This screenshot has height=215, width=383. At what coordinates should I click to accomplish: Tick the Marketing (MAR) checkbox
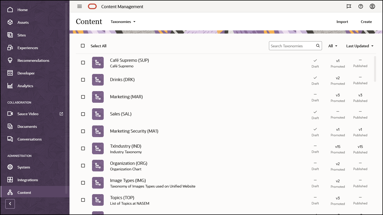[83, 97]
